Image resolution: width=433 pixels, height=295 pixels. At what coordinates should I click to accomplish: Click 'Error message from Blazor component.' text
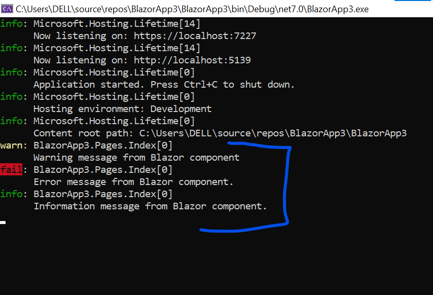point(134,182)
